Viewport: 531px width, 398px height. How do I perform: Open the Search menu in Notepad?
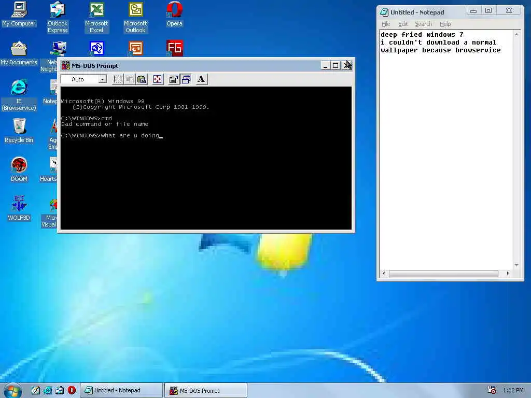click(x=423, y=24)
